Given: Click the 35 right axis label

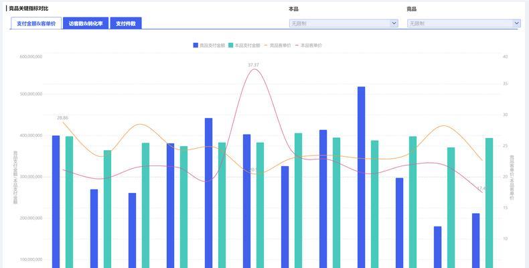Looking at the screenshot, I should [505, 84].
